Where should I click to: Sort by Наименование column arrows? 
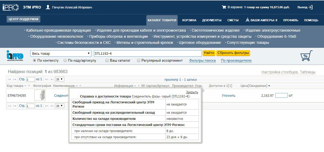coord(78,86)
